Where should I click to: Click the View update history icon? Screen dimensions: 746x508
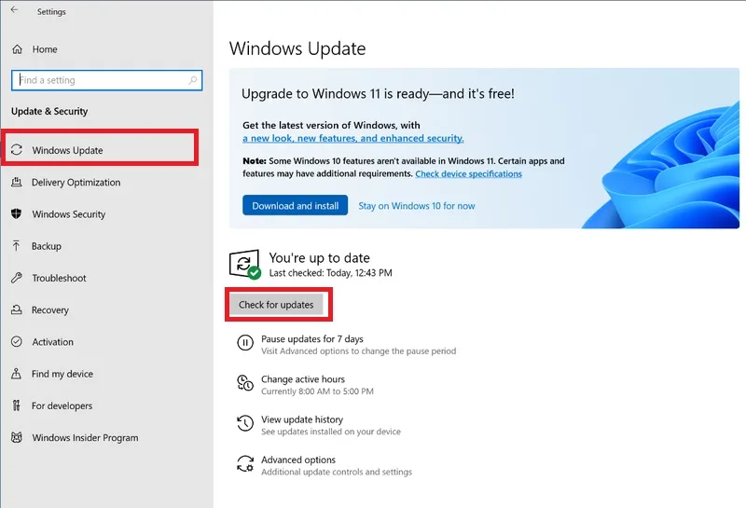245,423
